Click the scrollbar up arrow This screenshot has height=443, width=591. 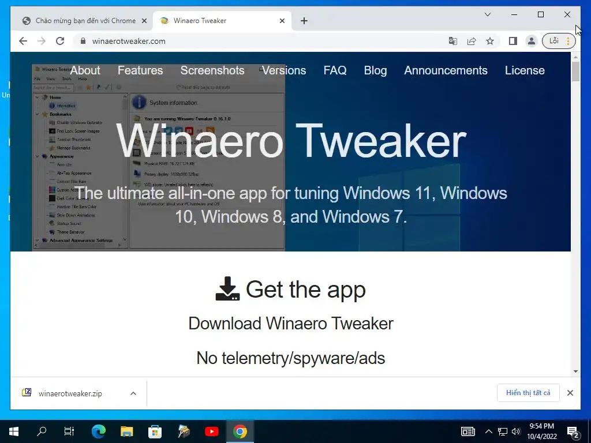click(x=575, y=57)
